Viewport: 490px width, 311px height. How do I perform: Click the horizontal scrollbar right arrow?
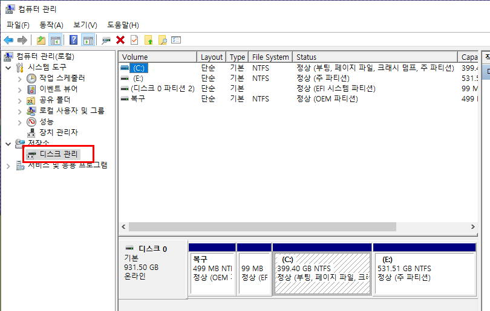point(473,227)
